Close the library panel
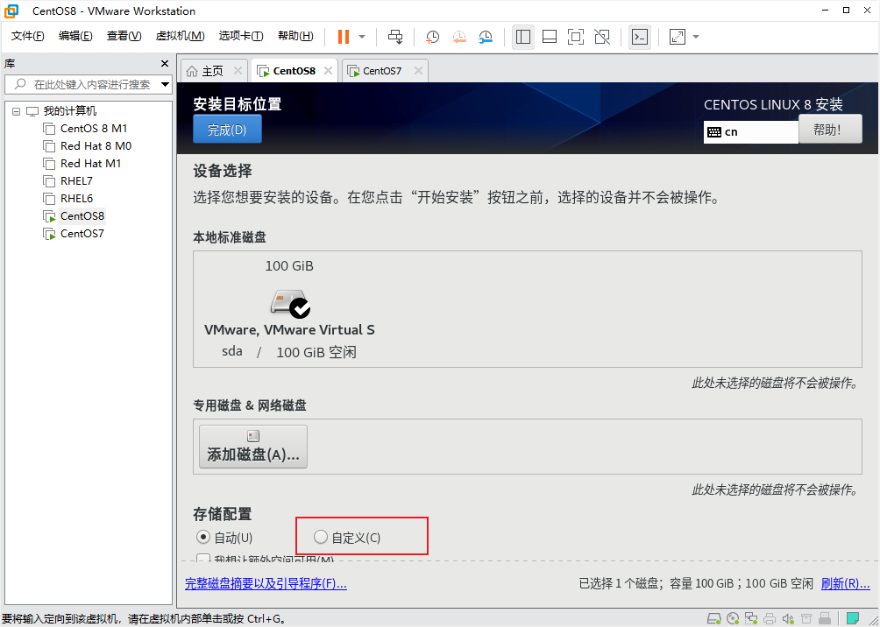880x627 pixels. pos(165,63)
